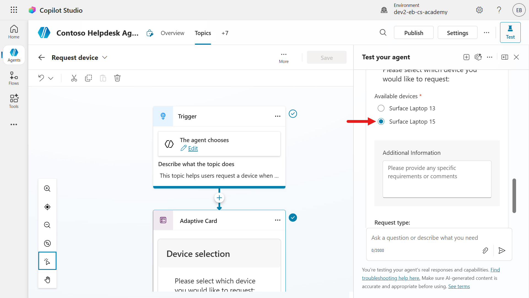Click the Publish button

point(414,33)
